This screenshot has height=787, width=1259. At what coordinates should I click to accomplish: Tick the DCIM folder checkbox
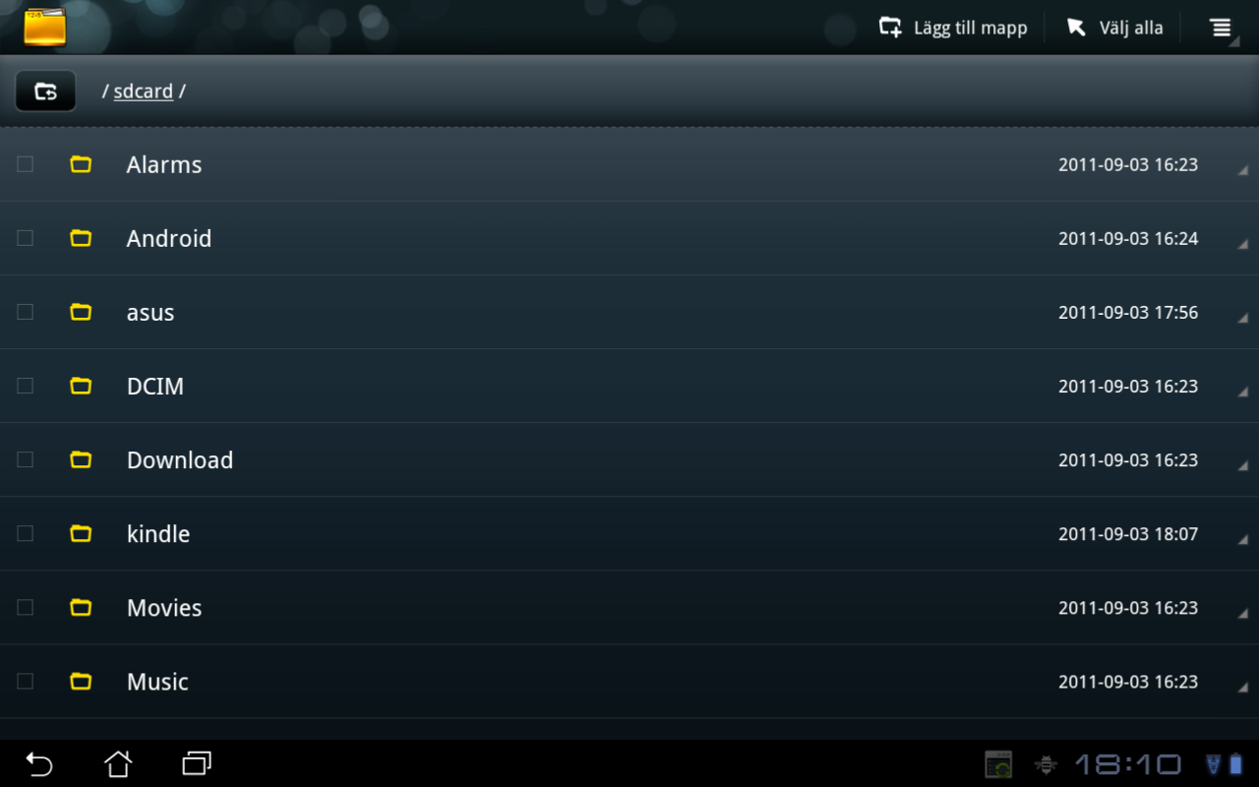tap(26, 386)
